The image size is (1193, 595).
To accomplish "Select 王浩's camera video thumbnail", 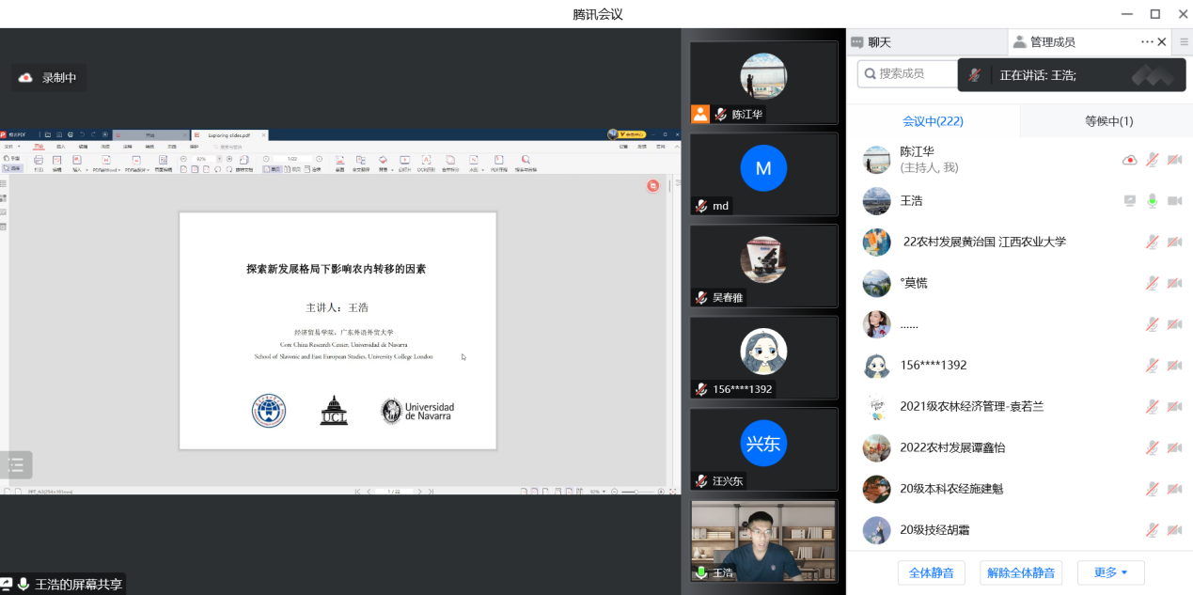I will [762, 540].
